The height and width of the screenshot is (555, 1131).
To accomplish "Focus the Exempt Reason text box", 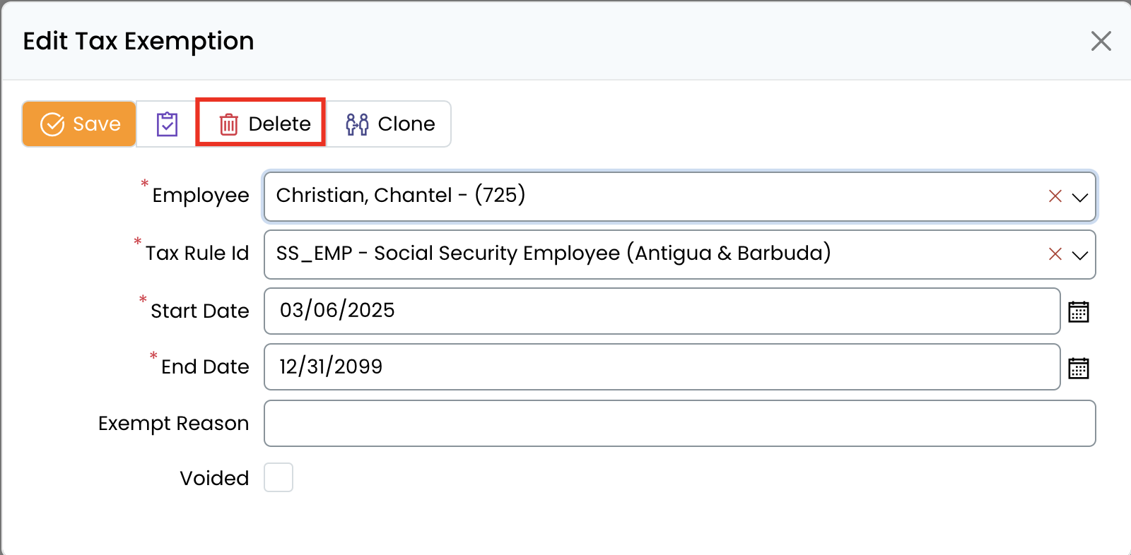I will (679, 424).
